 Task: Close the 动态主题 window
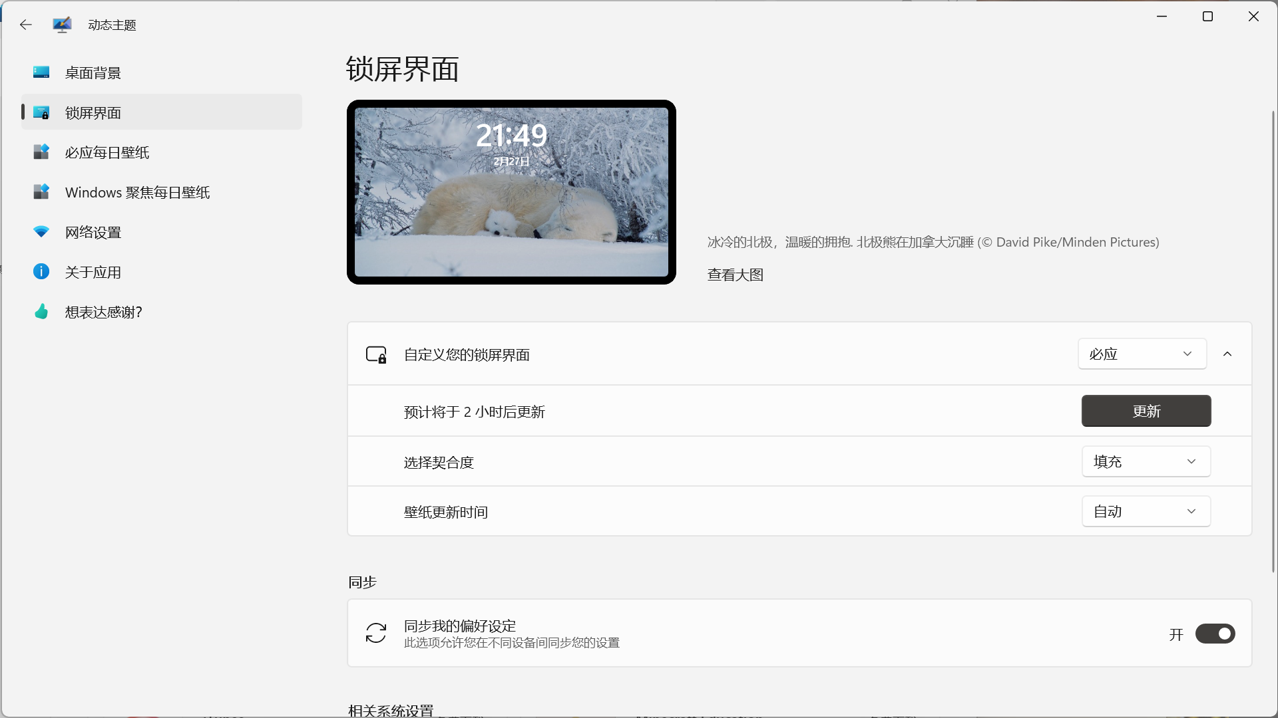pos(1254,16)
